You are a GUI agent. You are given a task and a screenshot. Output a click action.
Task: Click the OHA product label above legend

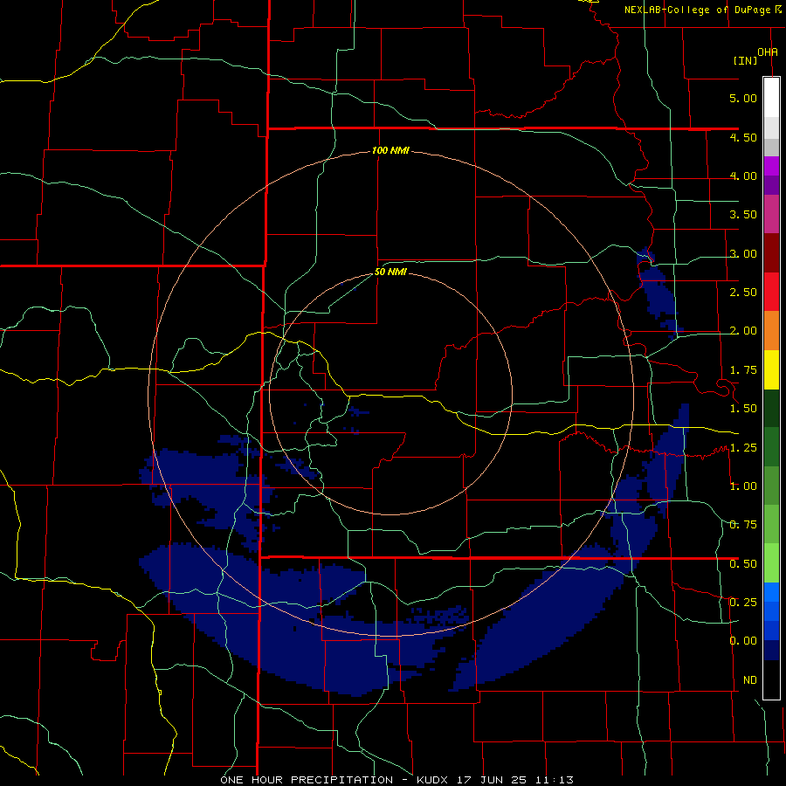click(x=768, y=52)
